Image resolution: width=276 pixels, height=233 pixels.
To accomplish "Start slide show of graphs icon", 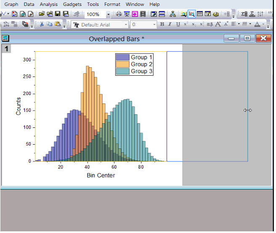I will click(127, 14).
